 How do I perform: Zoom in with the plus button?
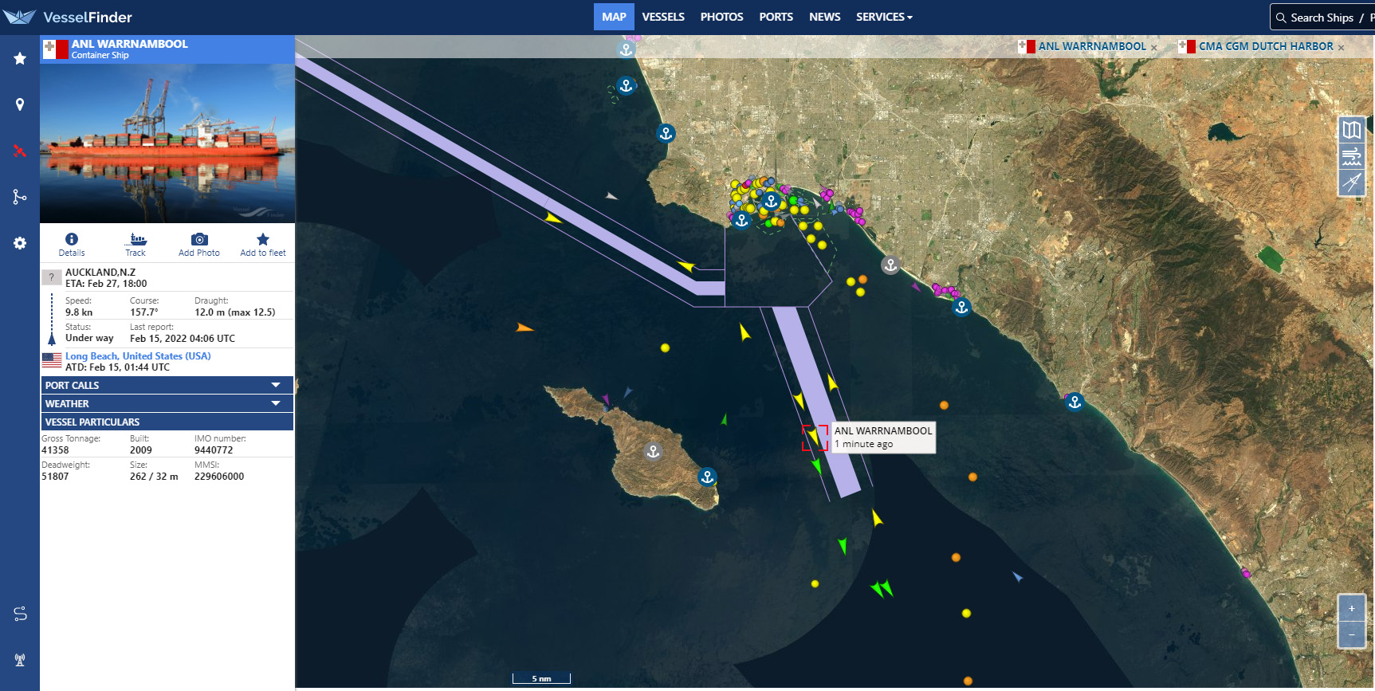point(1352,608)
